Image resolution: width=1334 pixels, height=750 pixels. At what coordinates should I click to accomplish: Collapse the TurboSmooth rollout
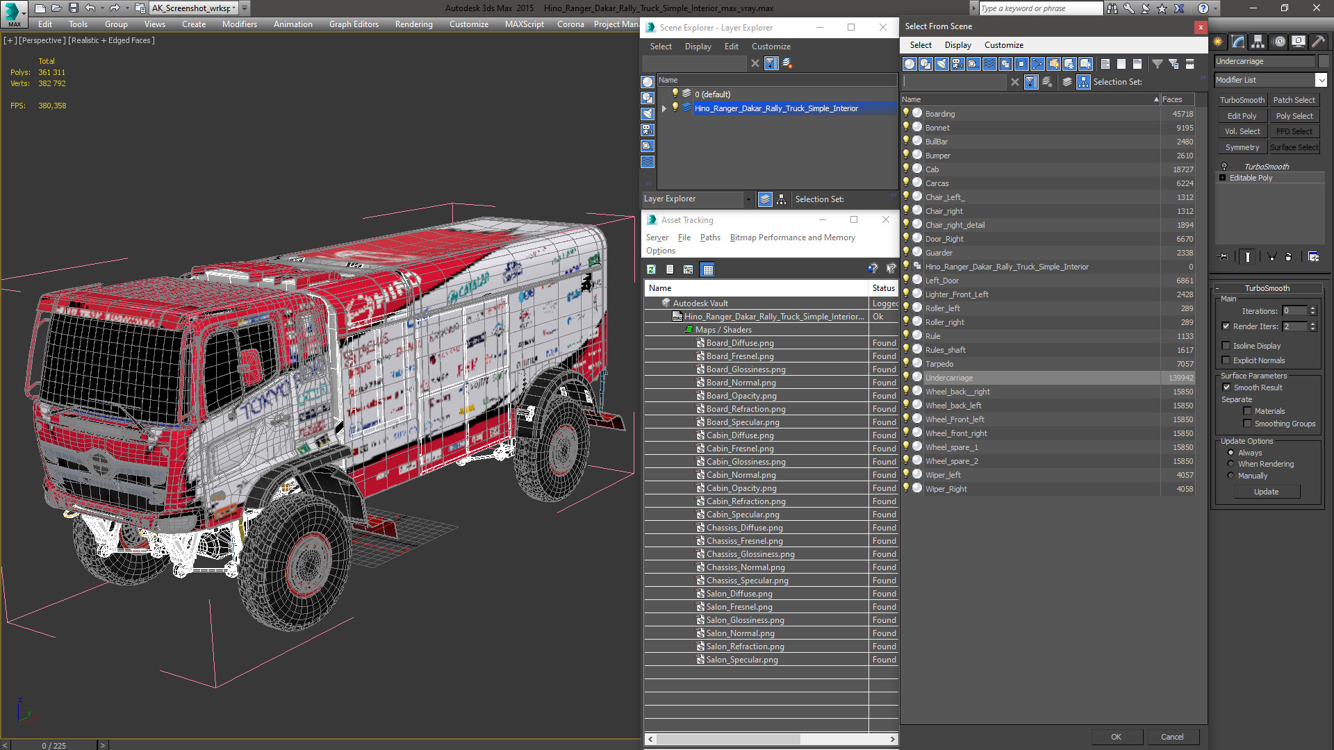click(1219, 288)
